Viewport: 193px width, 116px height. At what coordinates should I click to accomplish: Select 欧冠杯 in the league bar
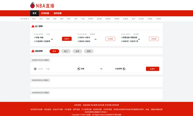[x=99, y=19]
